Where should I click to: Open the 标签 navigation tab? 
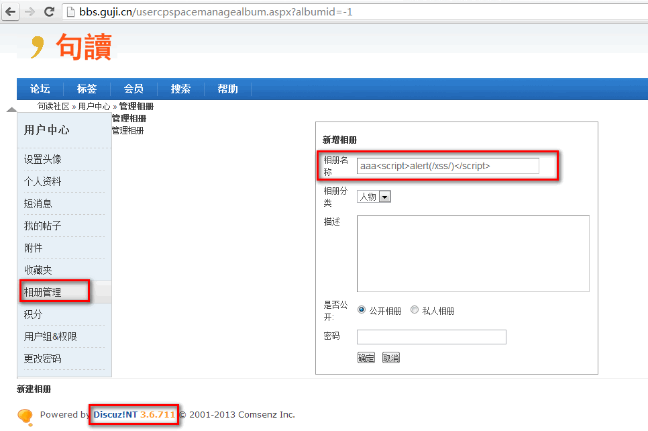click(87, 89)
